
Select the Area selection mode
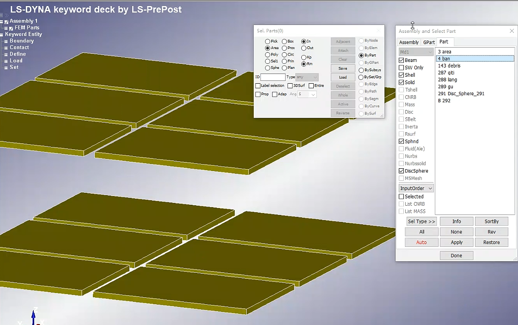tap(268, 48)
